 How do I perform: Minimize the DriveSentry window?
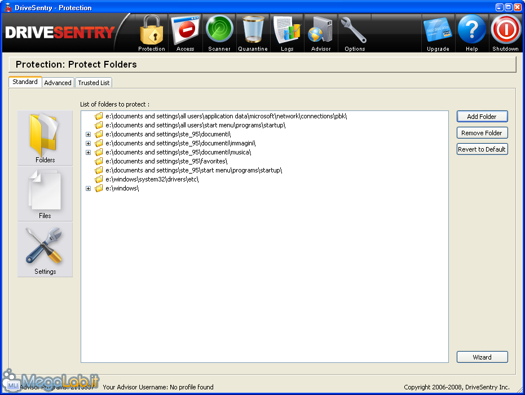click(x=500, y=7)
